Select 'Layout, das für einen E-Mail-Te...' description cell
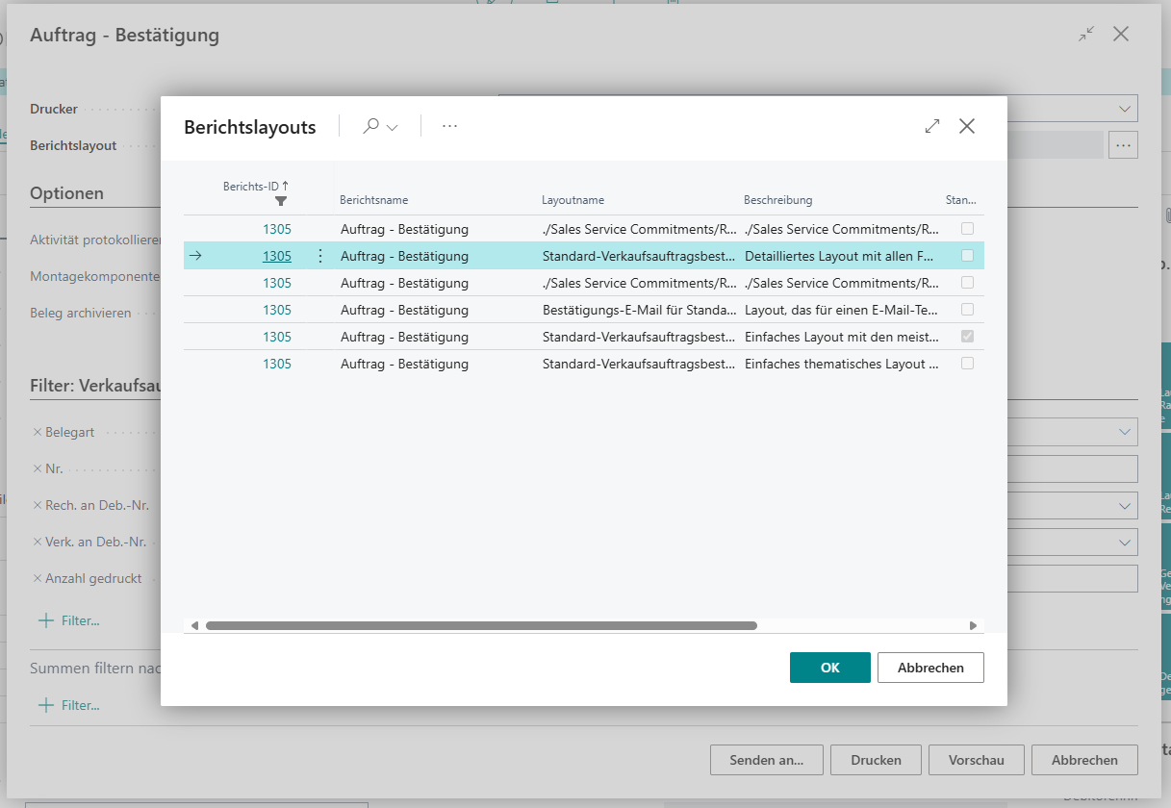 click(842, 310)
